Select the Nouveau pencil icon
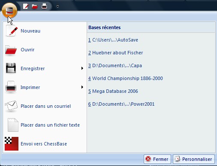This screenshot has width=217, height=166. 12,31
